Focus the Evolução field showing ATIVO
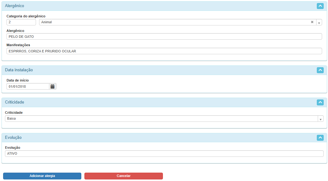 164,154
